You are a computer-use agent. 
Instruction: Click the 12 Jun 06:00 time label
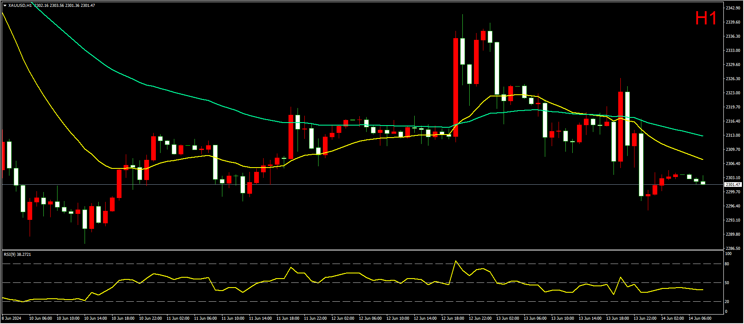pos(370,318)
